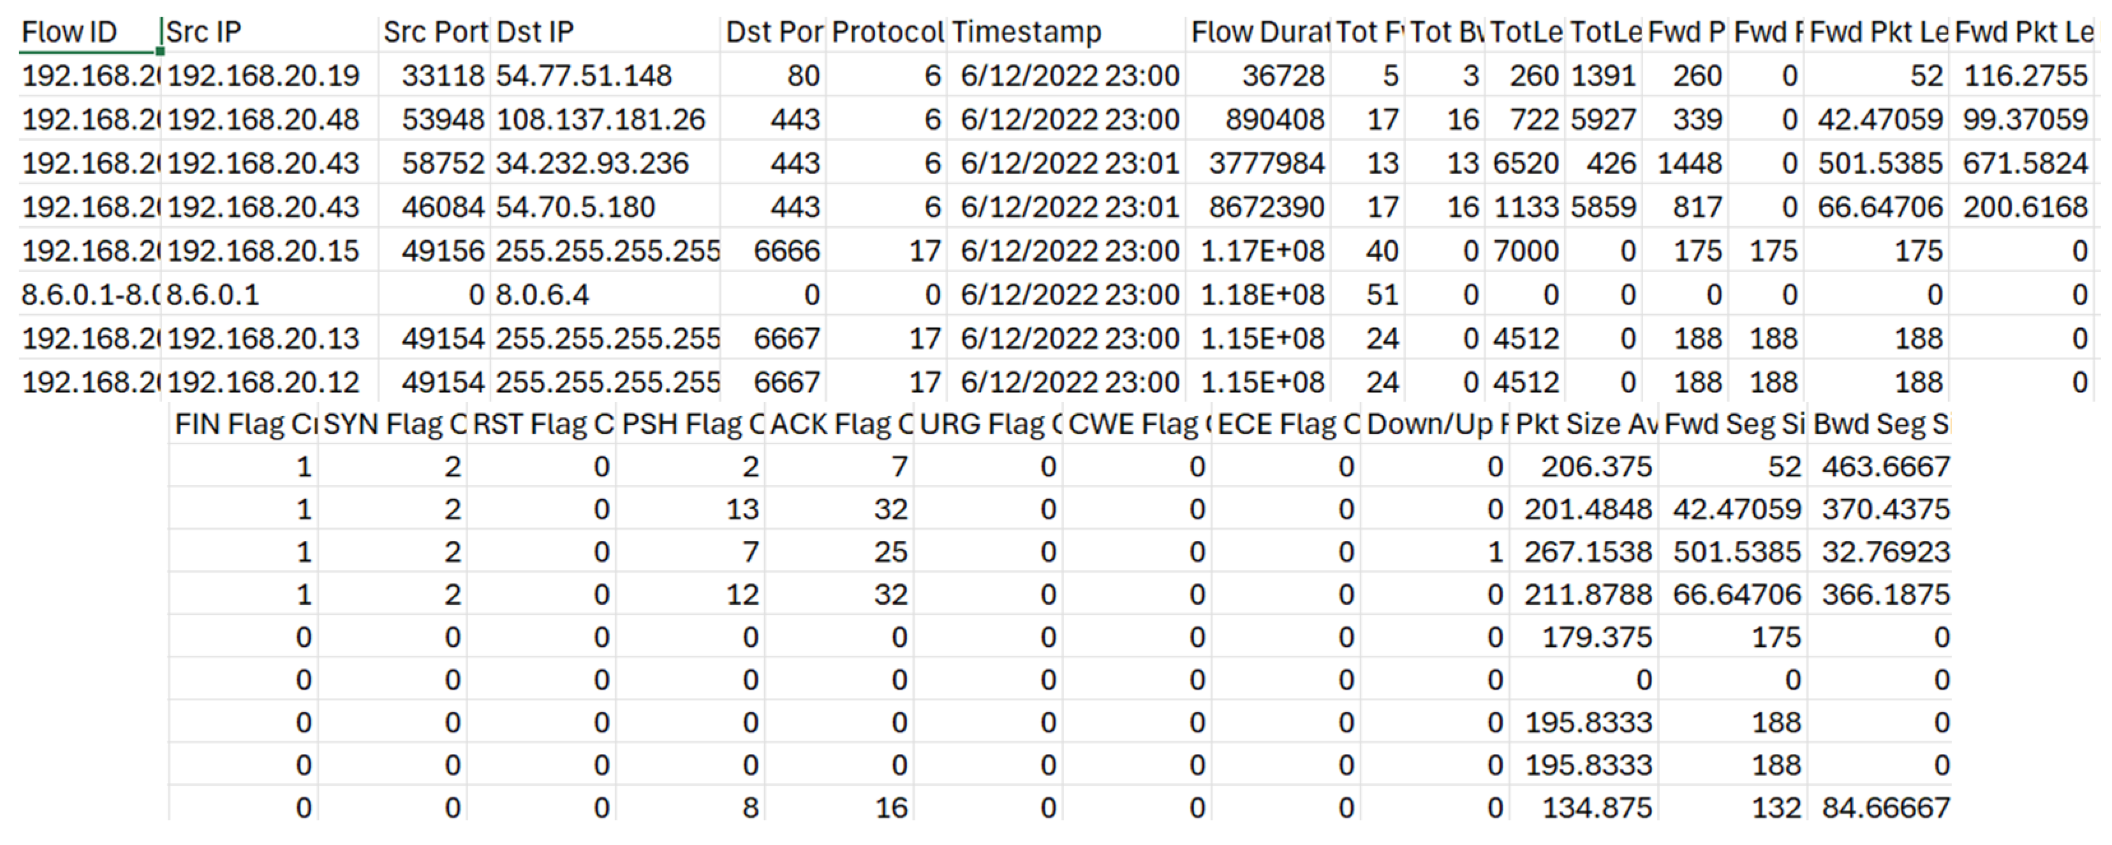Click destination port value 6666
This screenshot has height=845, width=2112.
(773, 250)
